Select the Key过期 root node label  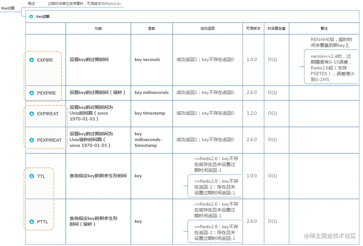[x=8, y=8]
